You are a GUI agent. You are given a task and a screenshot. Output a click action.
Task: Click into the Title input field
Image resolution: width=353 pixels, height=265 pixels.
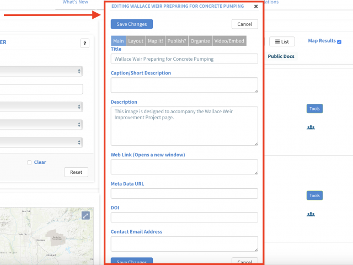184,59
